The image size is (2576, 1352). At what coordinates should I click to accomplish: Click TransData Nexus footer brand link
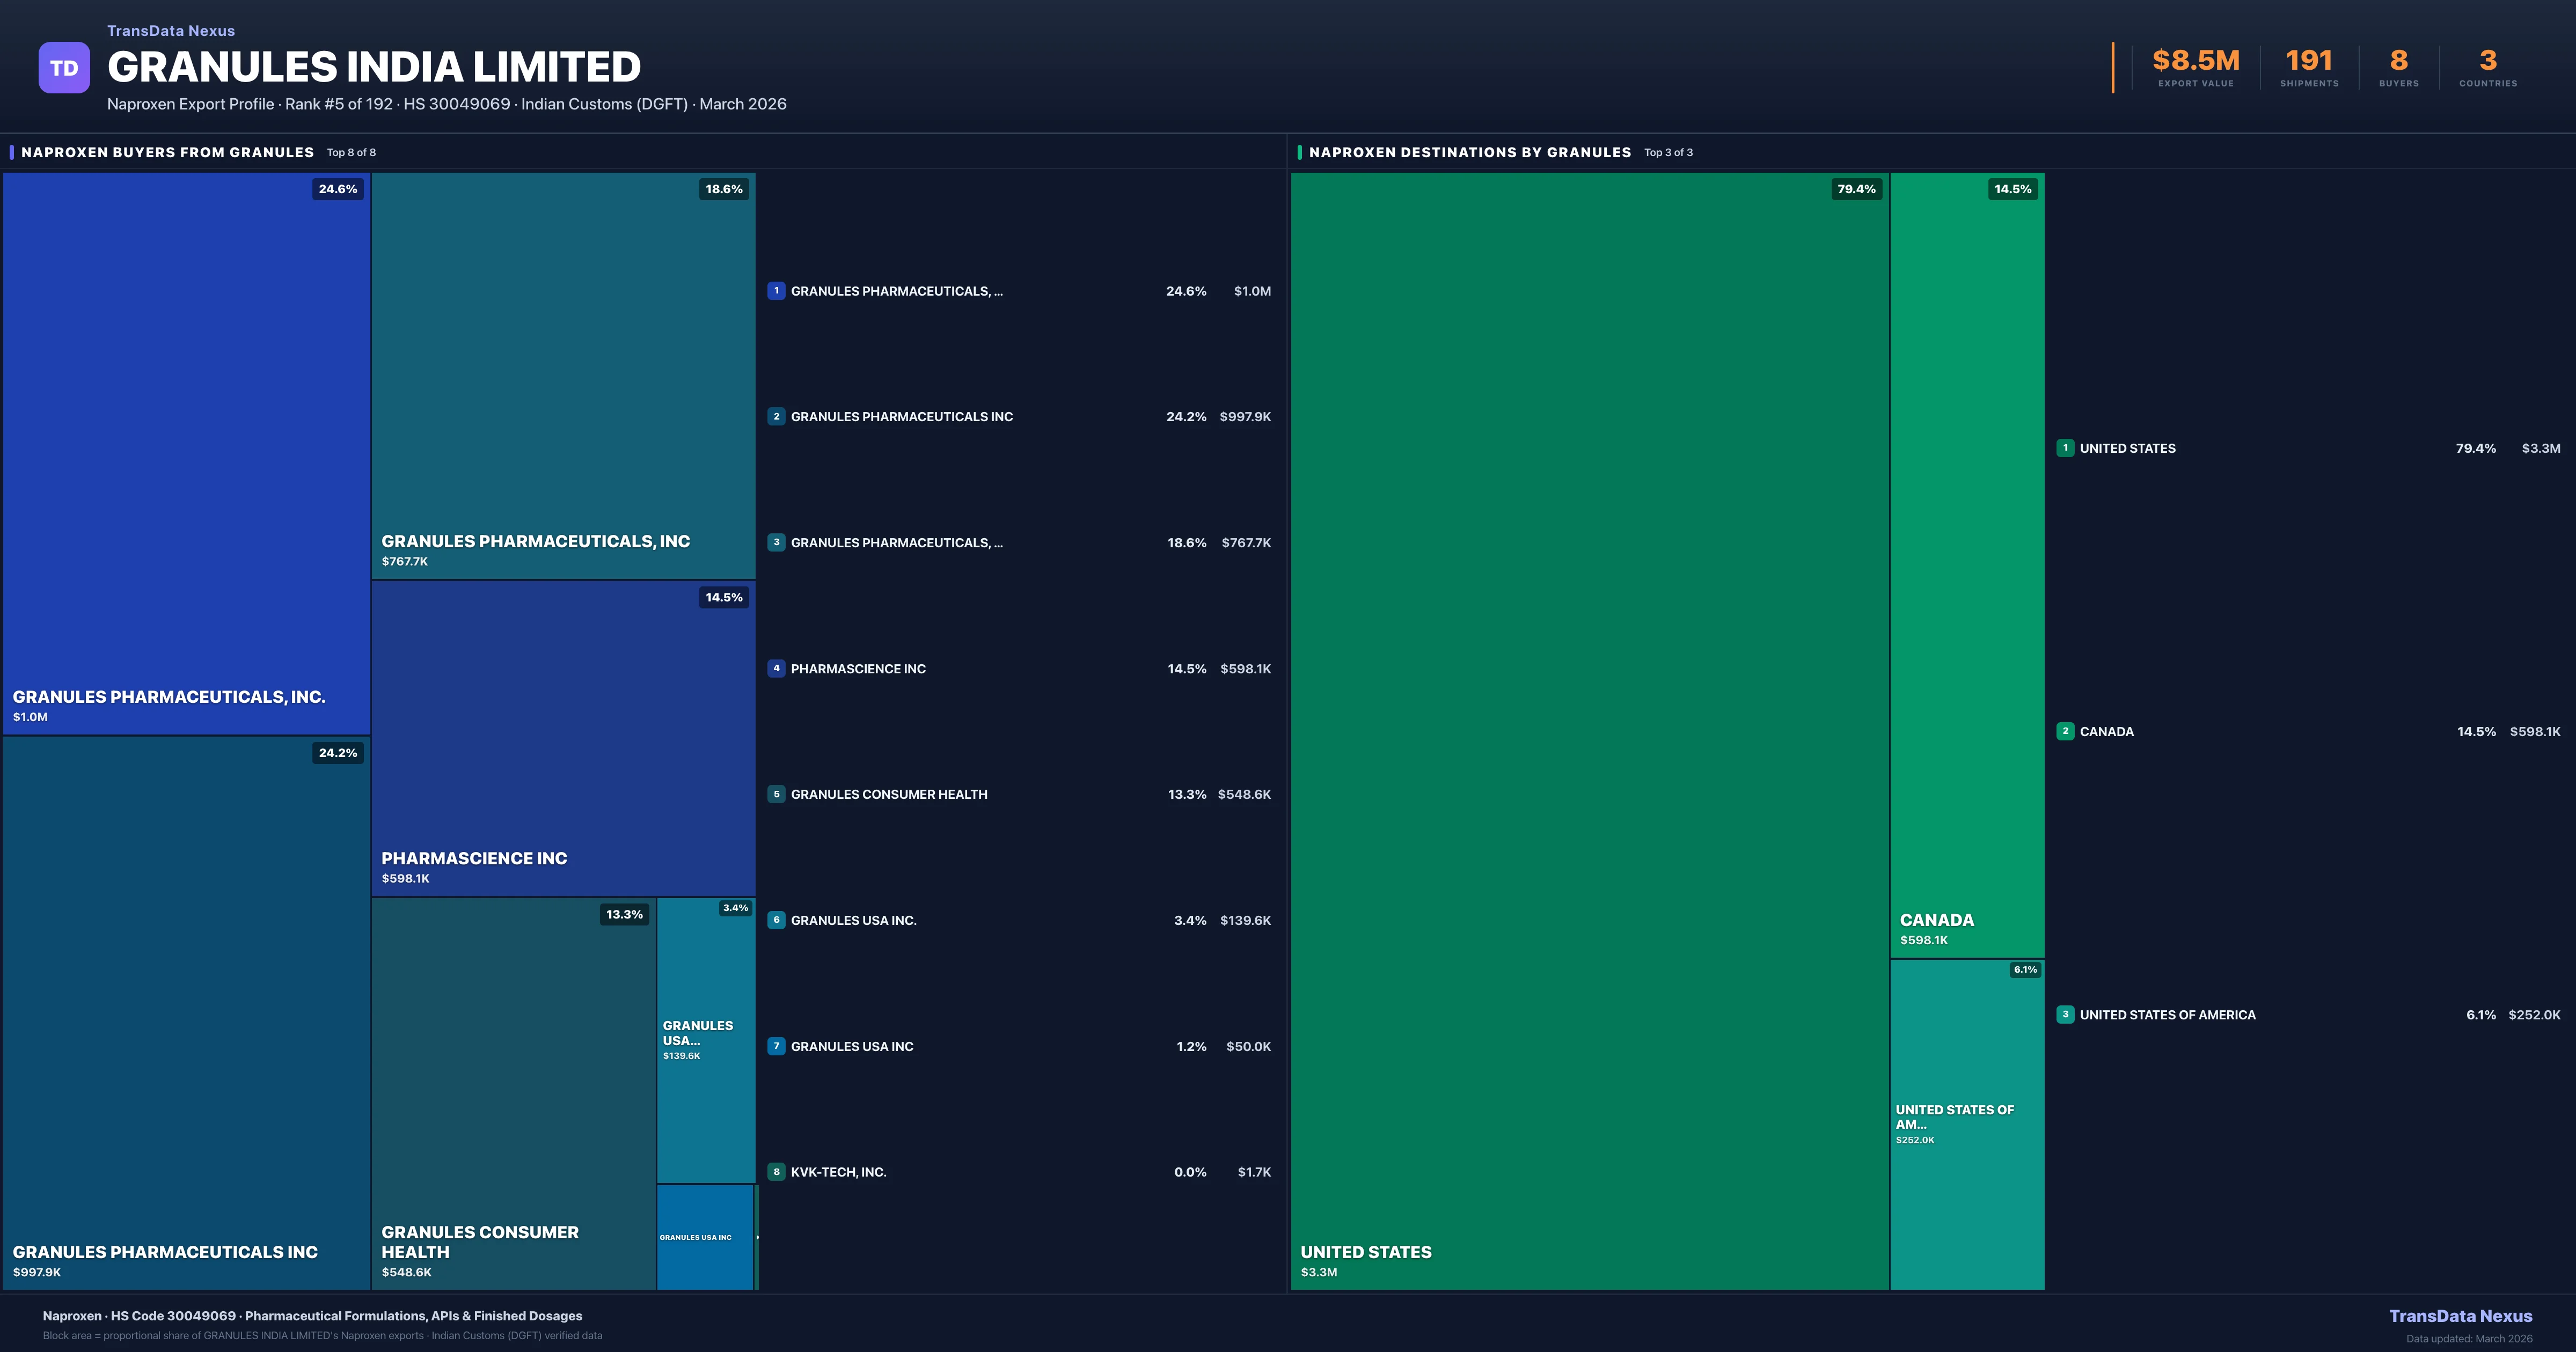point(2460,1316)
